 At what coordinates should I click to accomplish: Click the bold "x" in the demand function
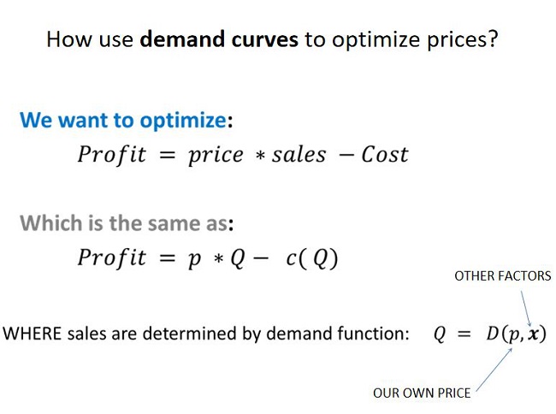[x=531, y=334]
